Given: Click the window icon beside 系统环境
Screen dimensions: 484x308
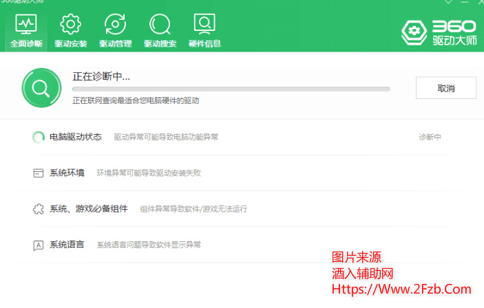Looking at the screenshot, I should 39,173.
